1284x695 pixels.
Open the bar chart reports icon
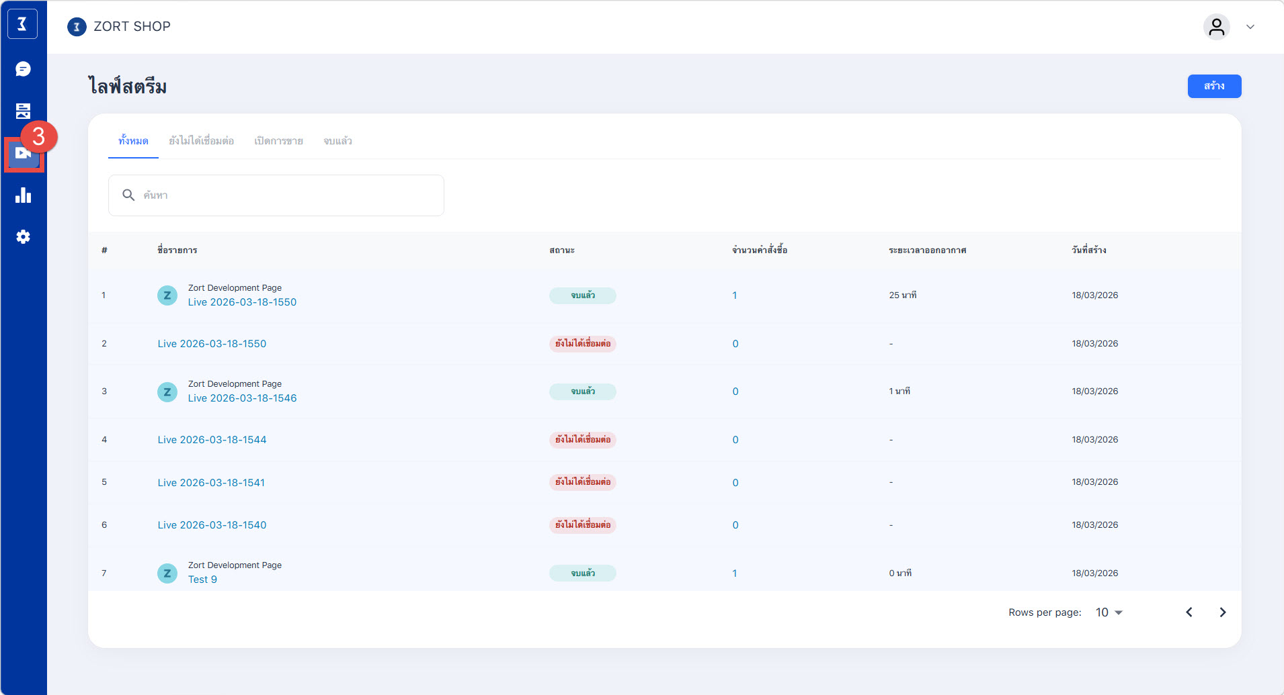pos(23,195)
